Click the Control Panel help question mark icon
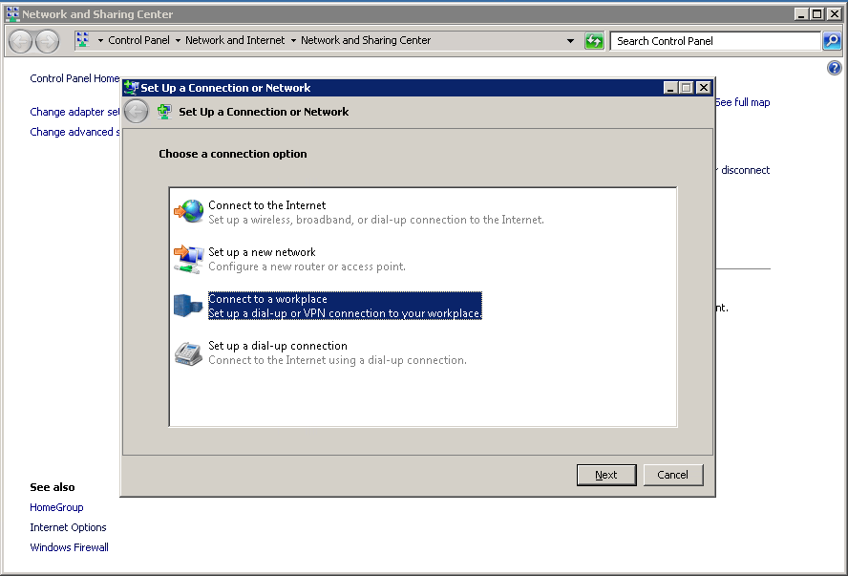Viewport: 848px width, 576px height. (x=834, y=69)
